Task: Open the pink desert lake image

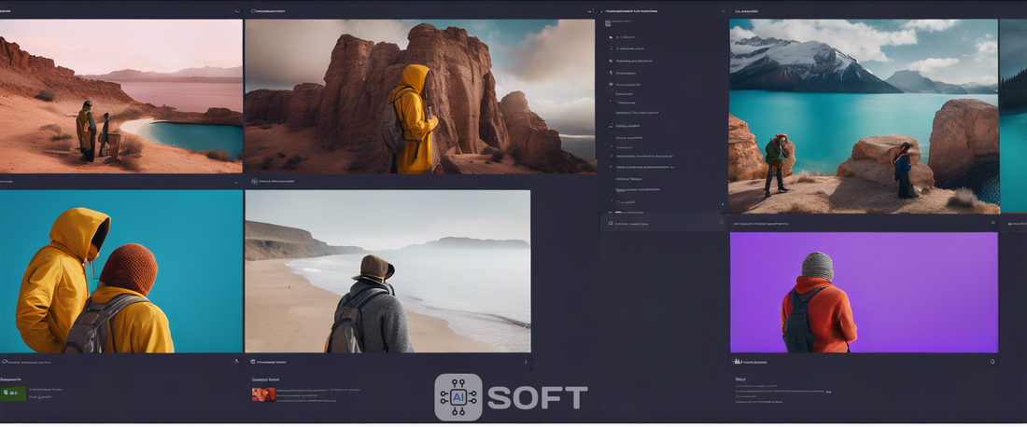Action: [121, 96]
